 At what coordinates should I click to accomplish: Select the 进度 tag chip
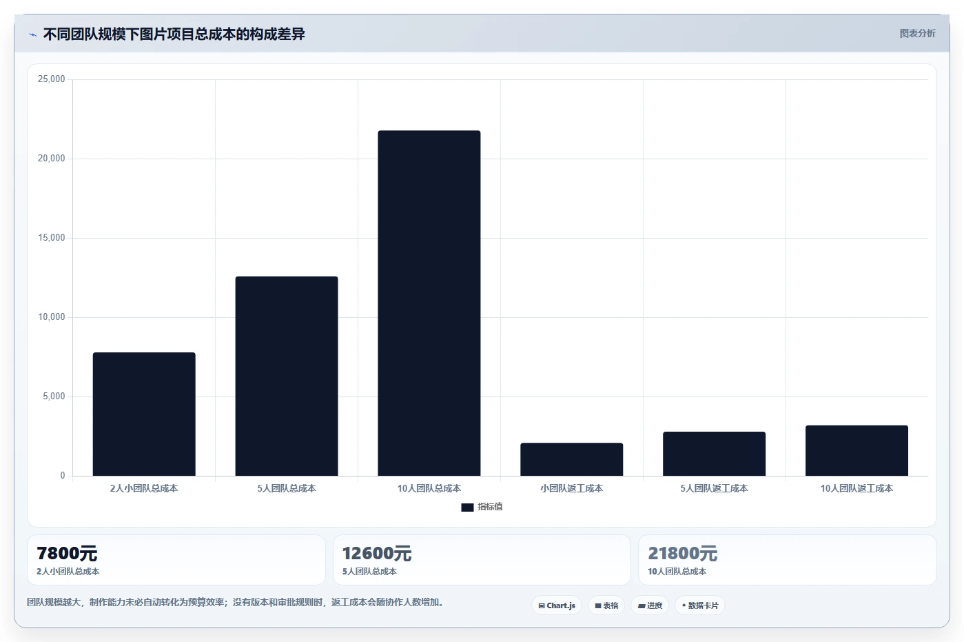pyautogui.click(x=650, y=605)
